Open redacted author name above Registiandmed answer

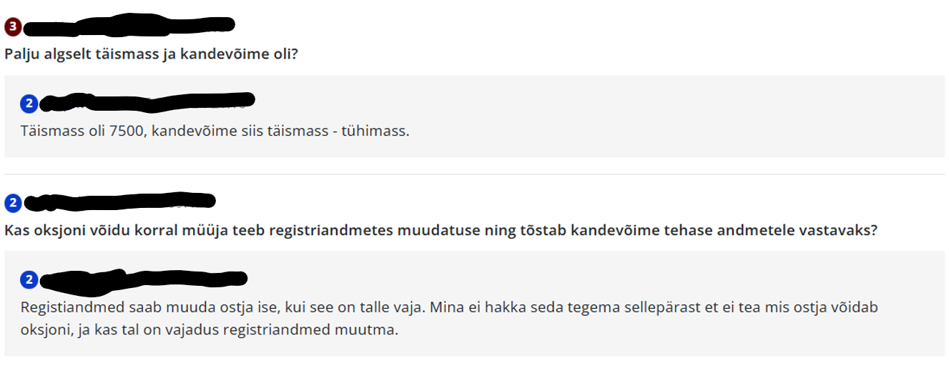(143, 279)
